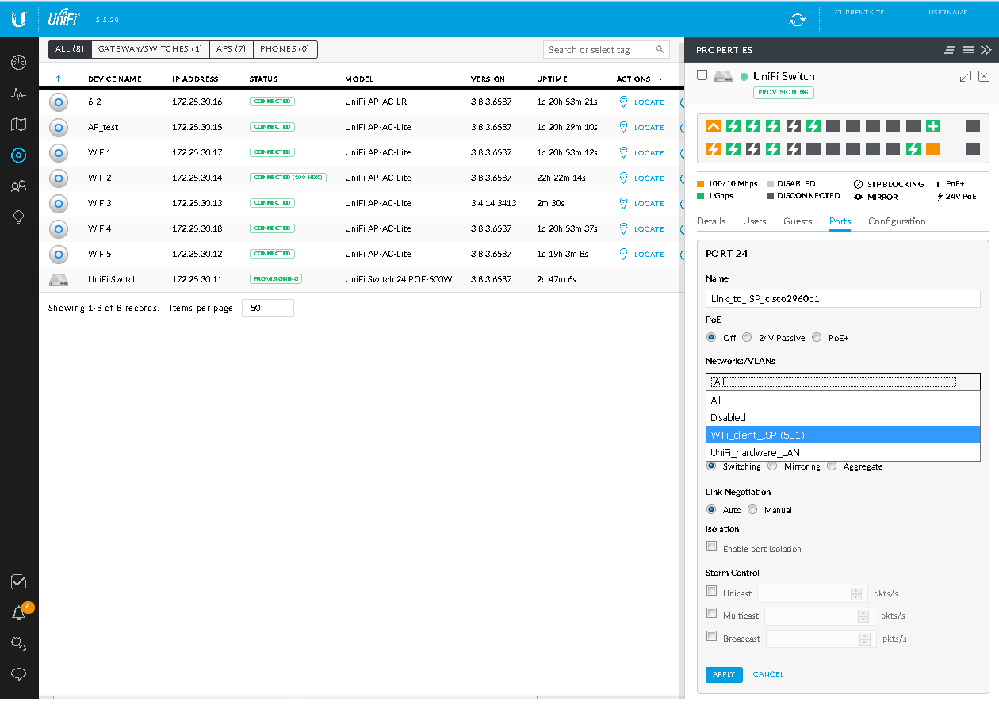Open the Configuration tab in Properties

897,221
